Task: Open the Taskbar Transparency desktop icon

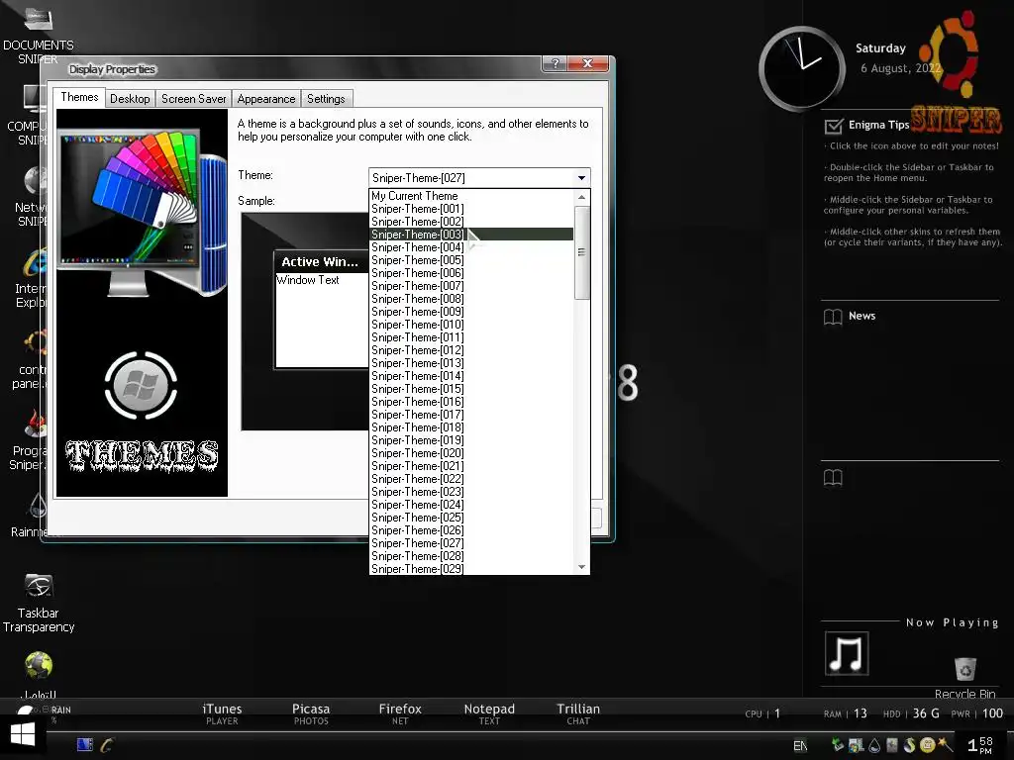Action: point(39,603)
